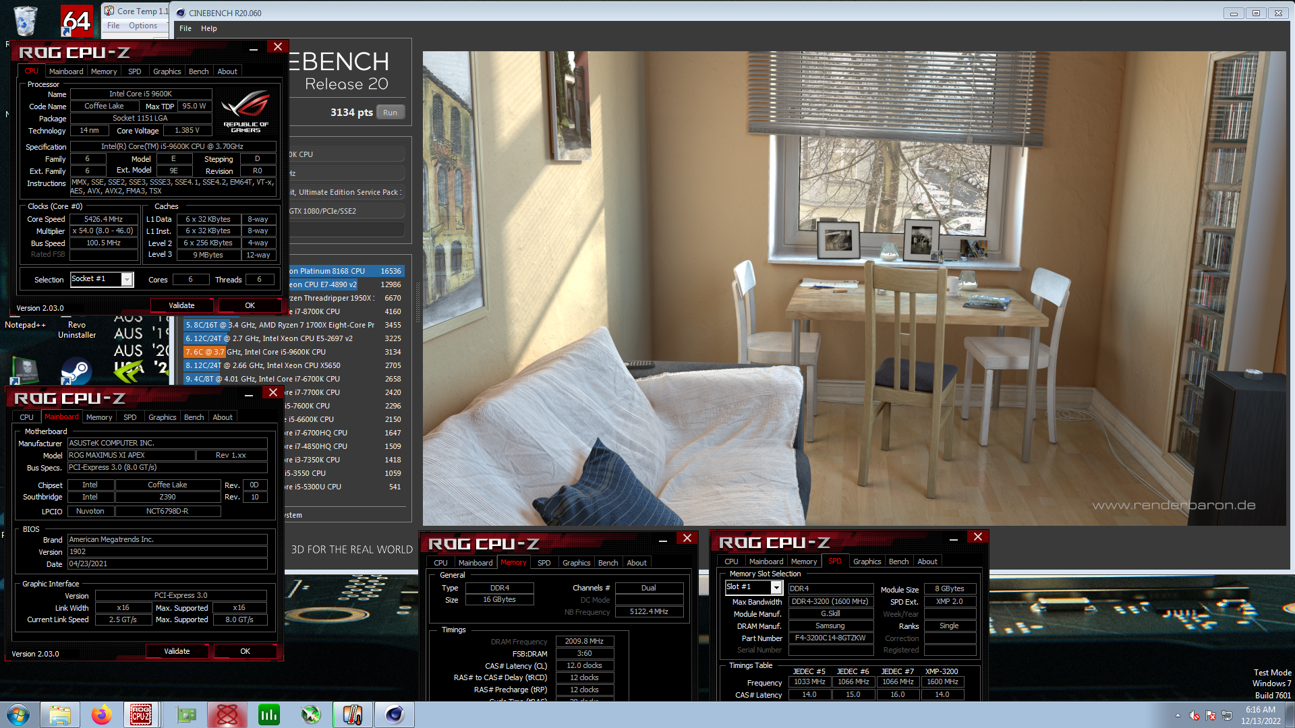This screenshot has height=728, width=1295.
Task: Click the Cinebench 3134 pts score
Action: point(351,113)
